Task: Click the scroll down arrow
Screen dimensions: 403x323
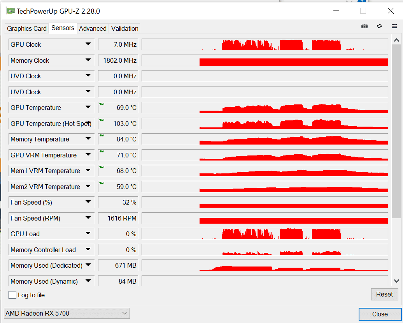Action: click(396, 281)
